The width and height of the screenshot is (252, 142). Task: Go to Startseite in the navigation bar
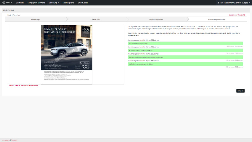(x=20, y=2)
